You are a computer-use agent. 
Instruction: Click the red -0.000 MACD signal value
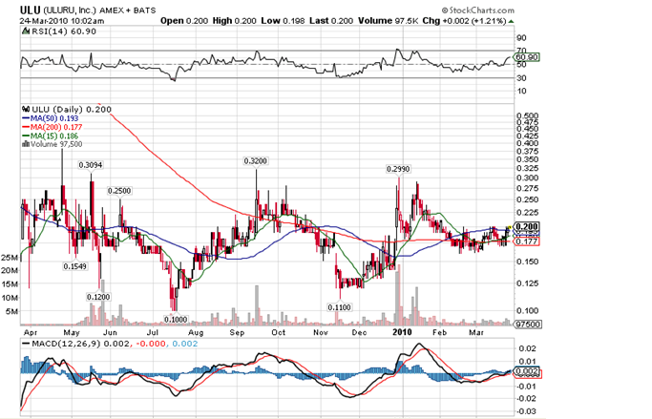[151, 344]
